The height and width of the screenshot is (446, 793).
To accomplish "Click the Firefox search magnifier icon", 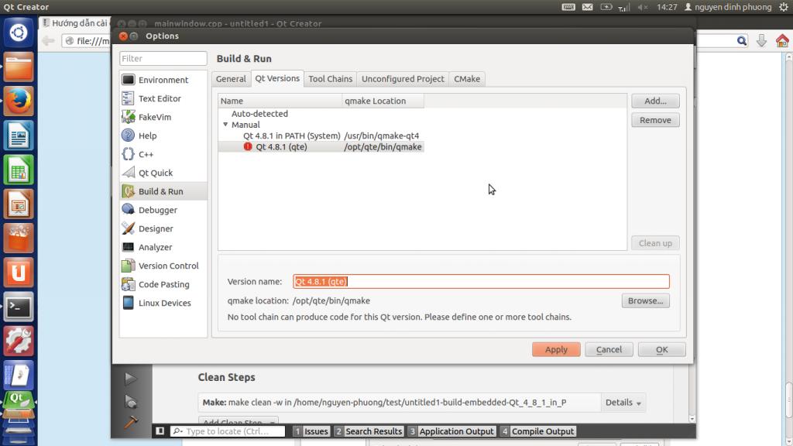I will (741, 41).
